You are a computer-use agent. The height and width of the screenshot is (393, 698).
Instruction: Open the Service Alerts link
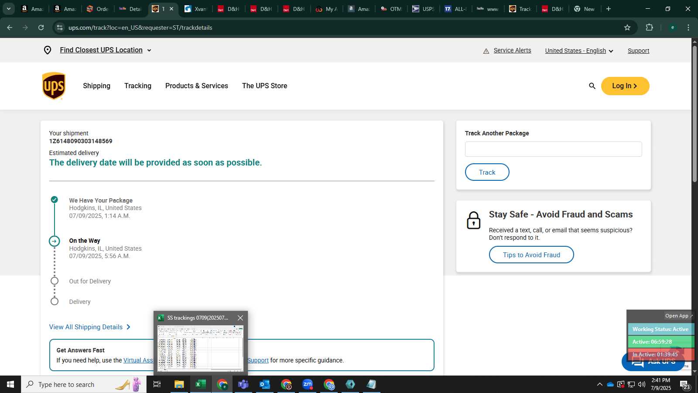pyautogui.click(x=512, y=50)
